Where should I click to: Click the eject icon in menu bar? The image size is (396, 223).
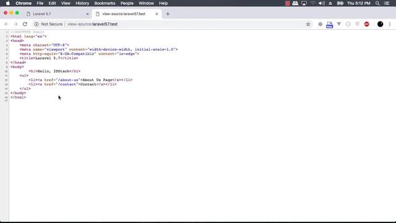[330, 3]
